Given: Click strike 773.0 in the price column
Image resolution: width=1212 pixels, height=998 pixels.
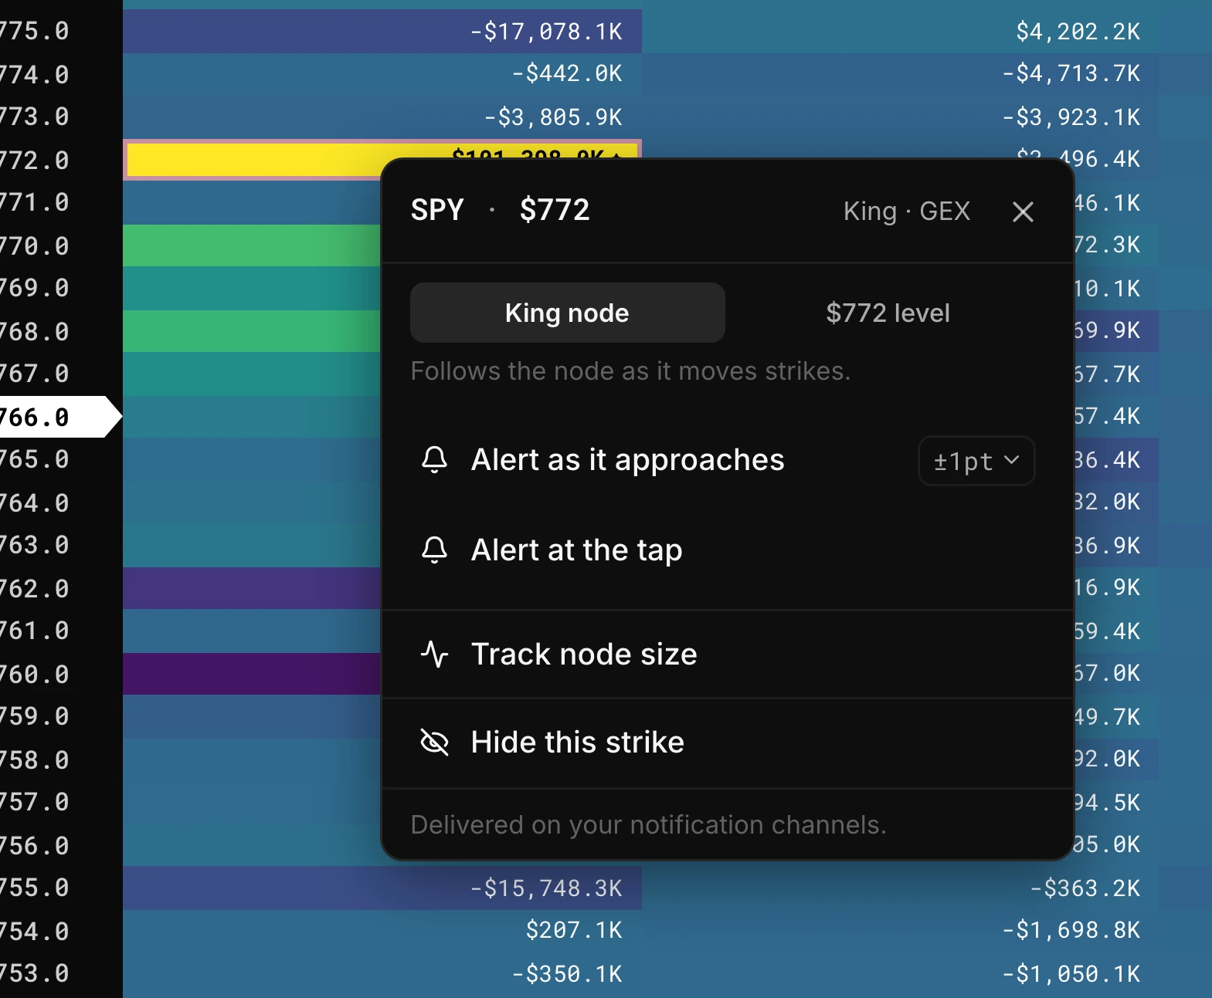Looking at the screenshot, I should pyautogui.click(x=35, y=117).
